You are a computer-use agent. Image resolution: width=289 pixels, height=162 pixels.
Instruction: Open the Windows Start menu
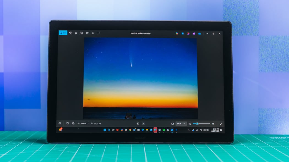(x=105, y=130)
